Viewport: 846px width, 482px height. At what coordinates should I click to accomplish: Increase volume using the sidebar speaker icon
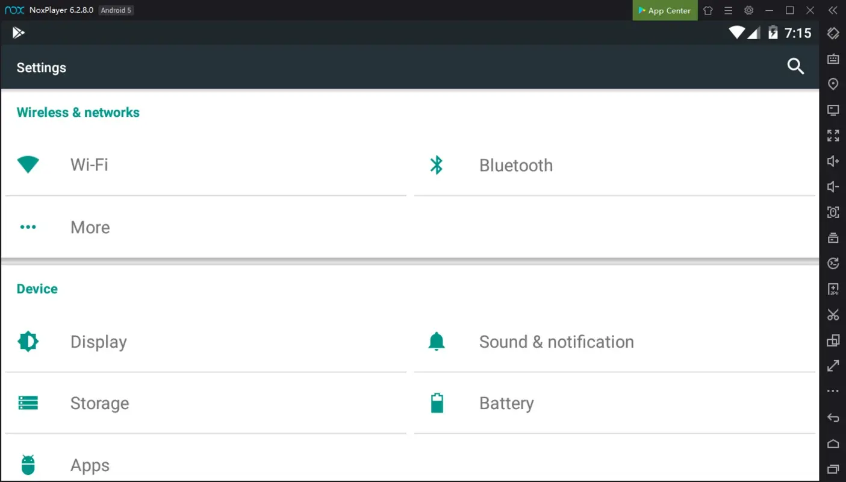click(x=833, y=161)
